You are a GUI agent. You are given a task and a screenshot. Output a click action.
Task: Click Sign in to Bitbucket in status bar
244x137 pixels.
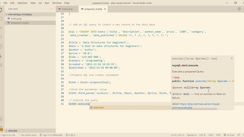click(x=51, y=135)
